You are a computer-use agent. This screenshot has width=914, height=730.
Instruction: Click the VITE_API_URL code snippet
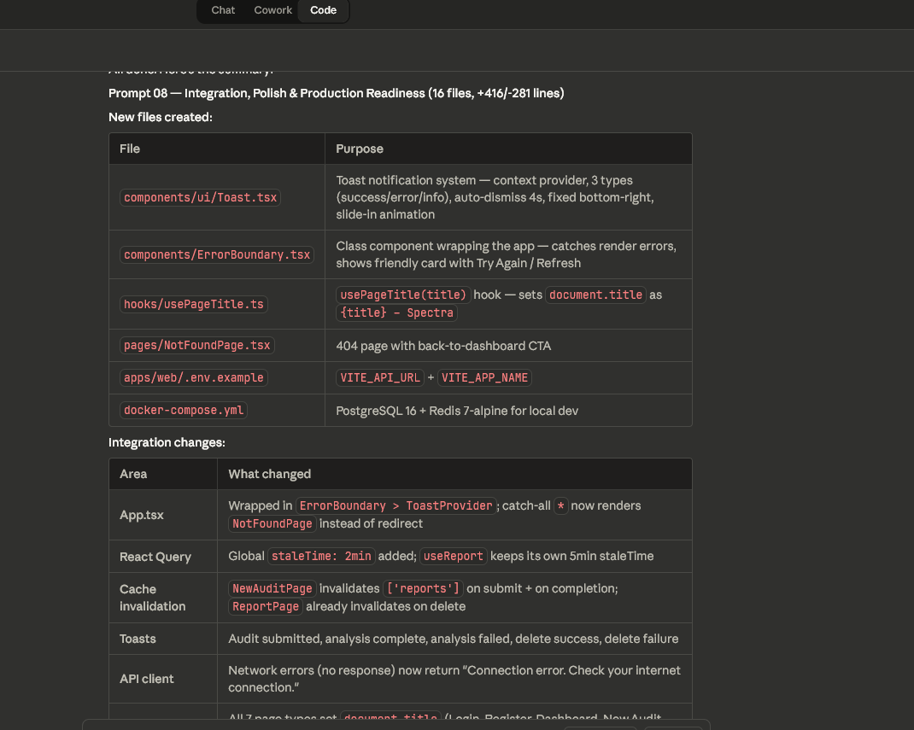[380, 377]
